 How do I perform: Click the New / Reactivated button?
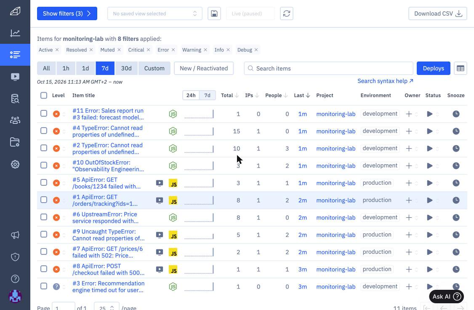pos(204,68)
